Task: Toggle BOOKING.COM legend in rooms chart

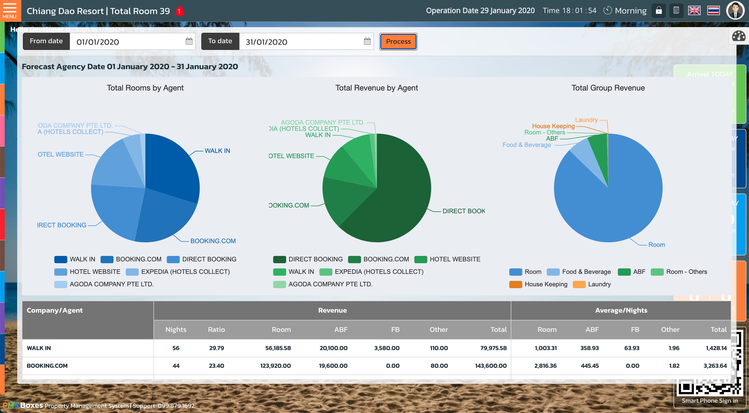Action: click(x=131, y=259)
